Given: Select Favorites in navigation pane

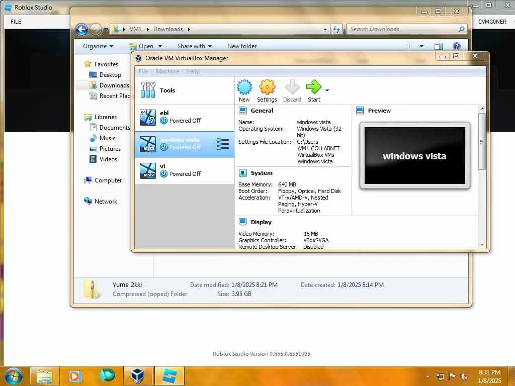Looking at the screenshot, I should (102, 64).
